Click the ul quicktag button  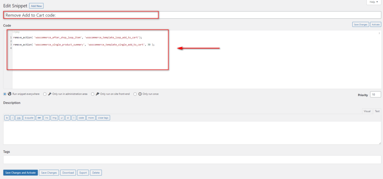tap(62, 118)
